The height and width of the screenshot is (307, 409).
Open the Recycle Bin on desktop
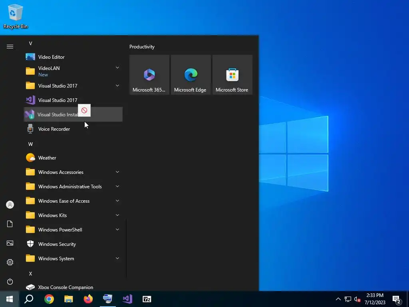coord(16,16)
